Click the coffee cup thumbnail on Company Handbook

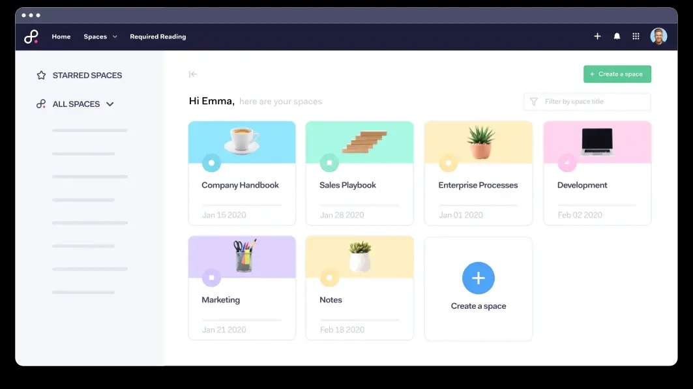tap(242, 140)
